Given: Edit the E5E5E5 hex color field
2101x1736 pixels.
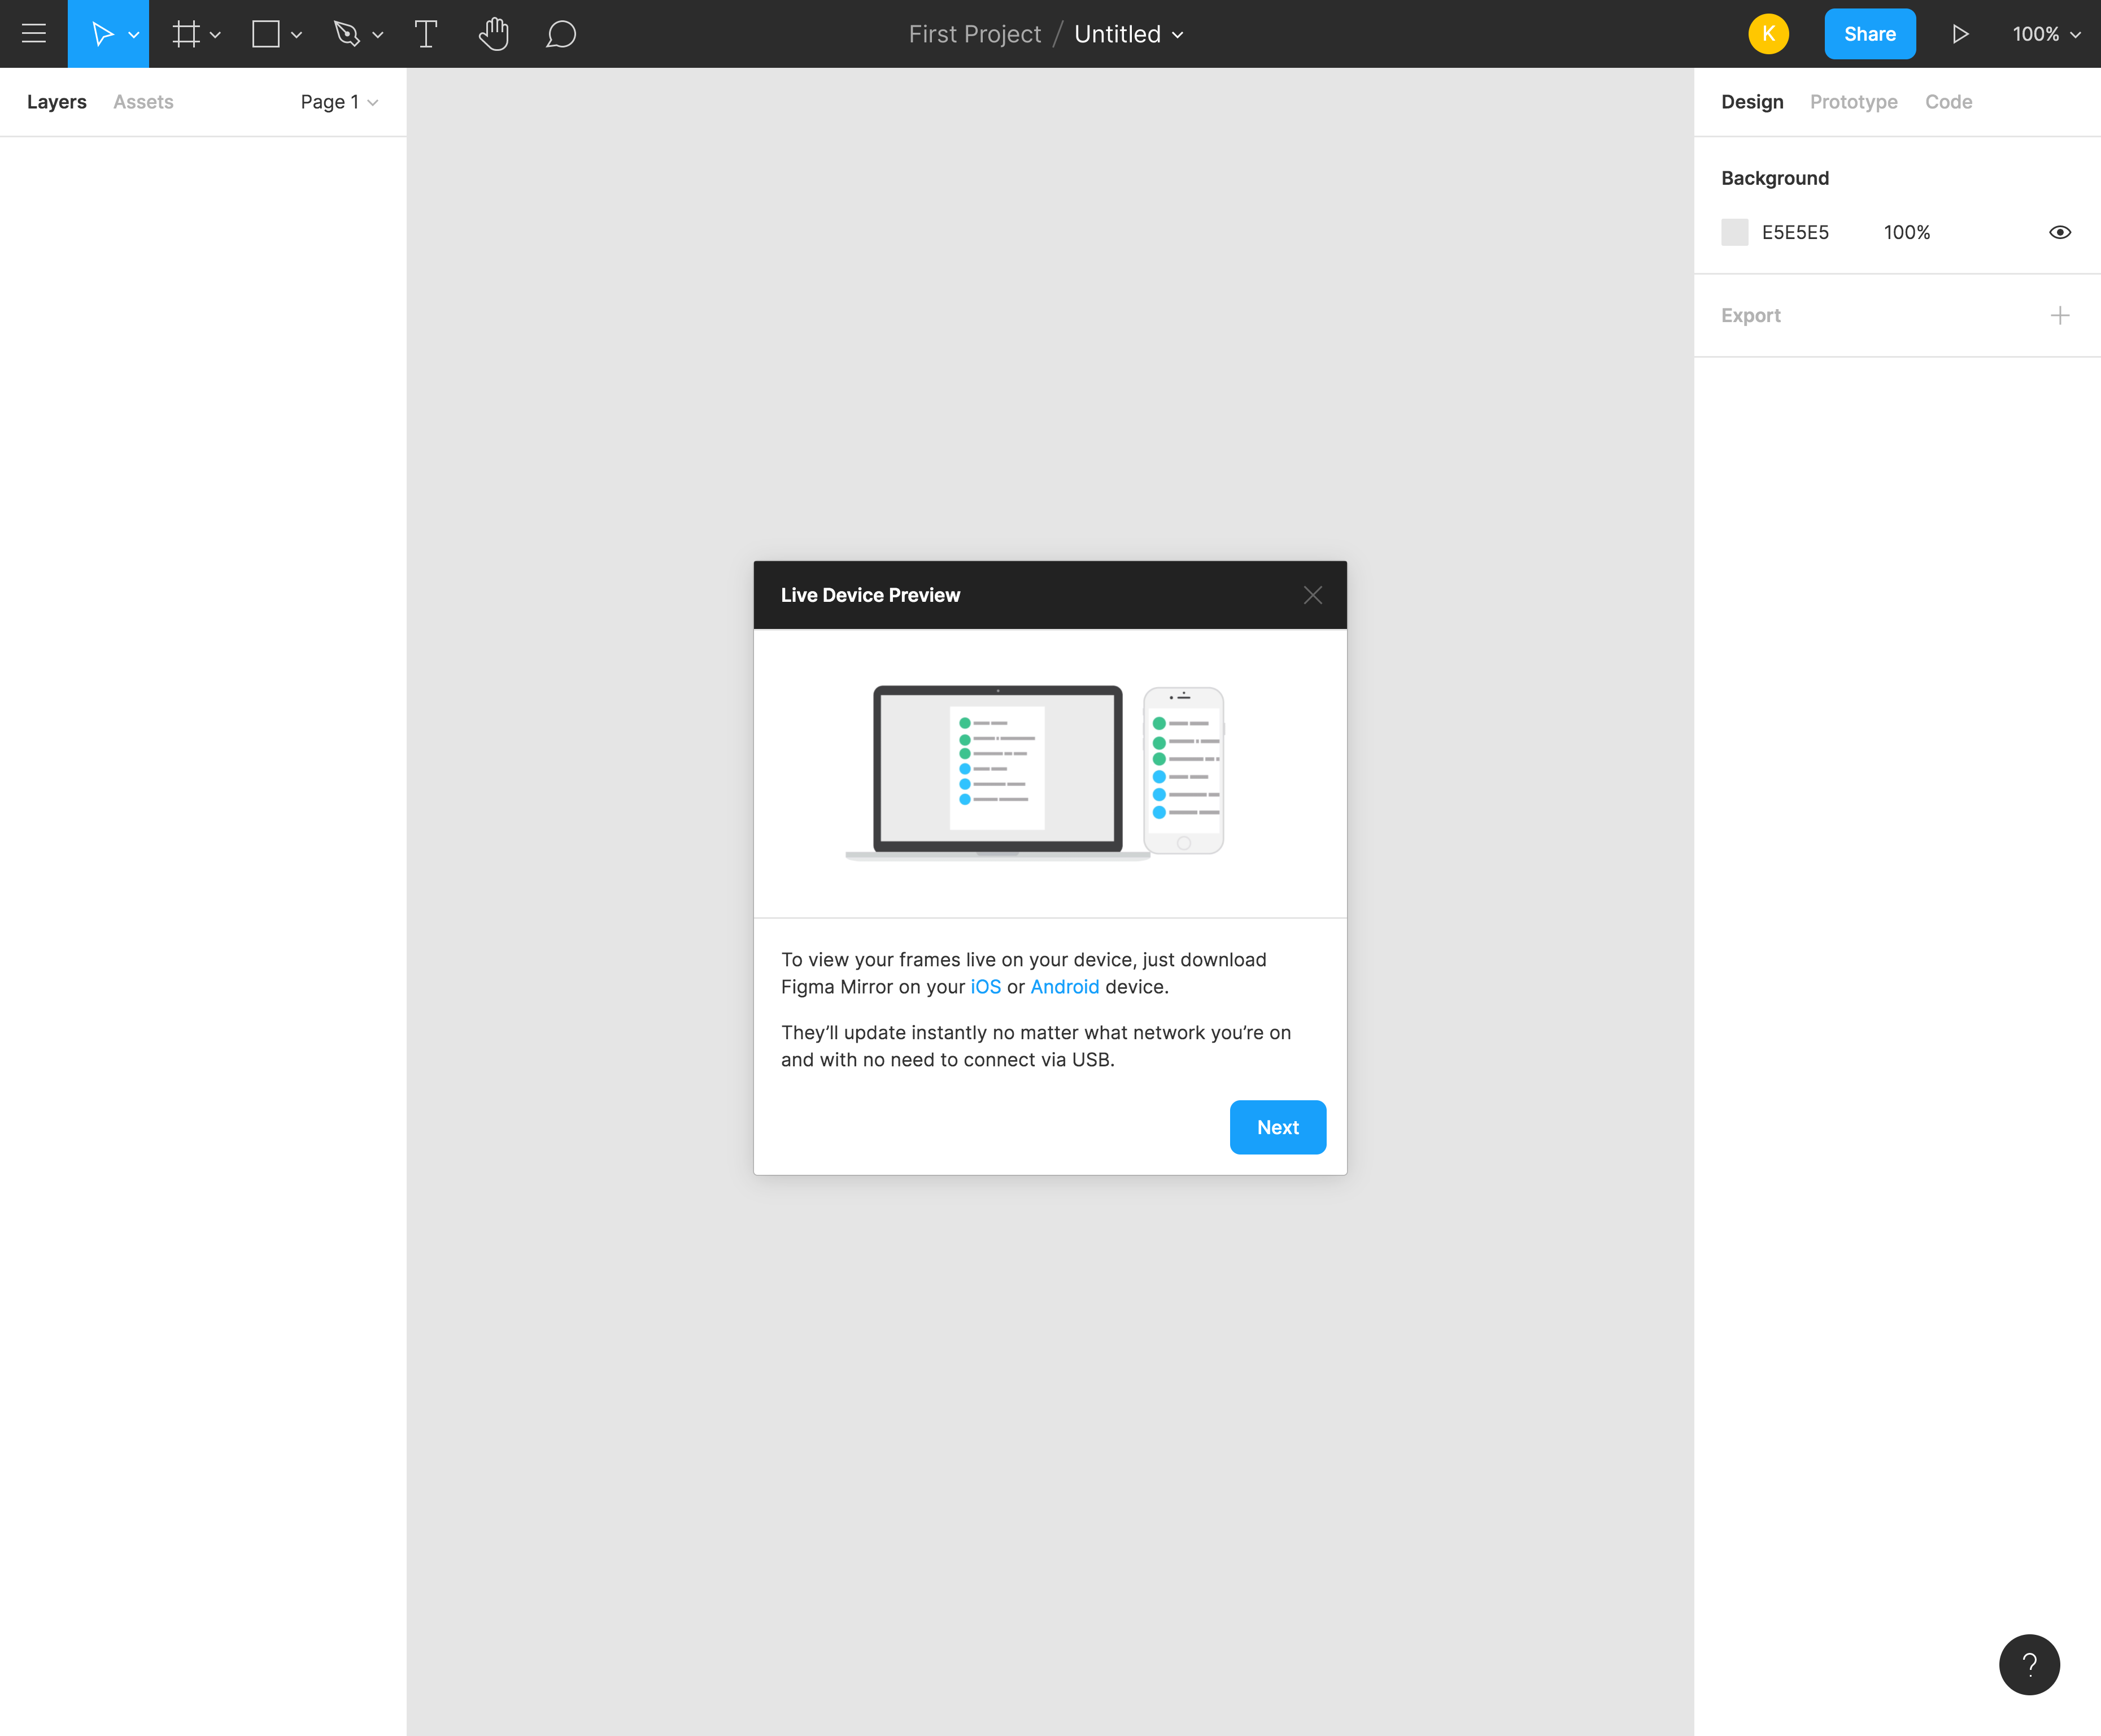Looking at the screenshot, I should [1795, 232].
